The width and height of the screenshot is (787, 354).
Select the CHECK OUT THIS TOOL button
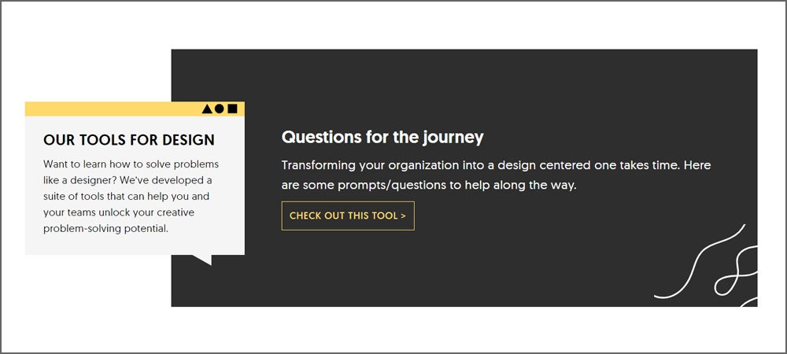tap(348, 216)
